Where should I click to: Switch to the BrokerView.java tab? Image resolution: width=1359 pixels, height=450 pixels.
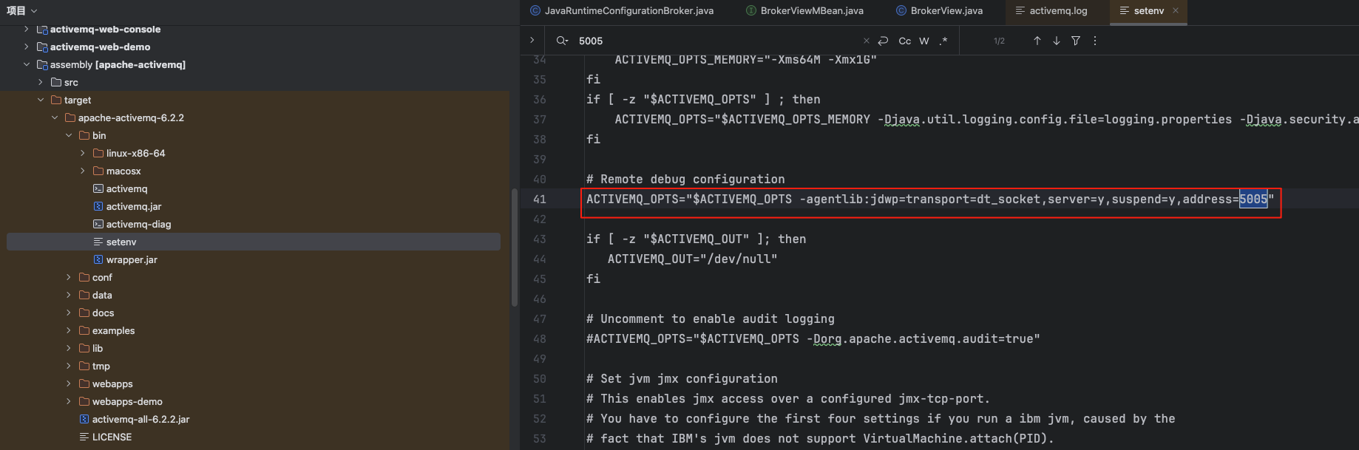coord(946,10)
